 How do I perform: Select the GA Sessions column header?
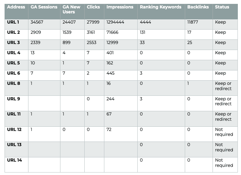[x=44, y=7]
